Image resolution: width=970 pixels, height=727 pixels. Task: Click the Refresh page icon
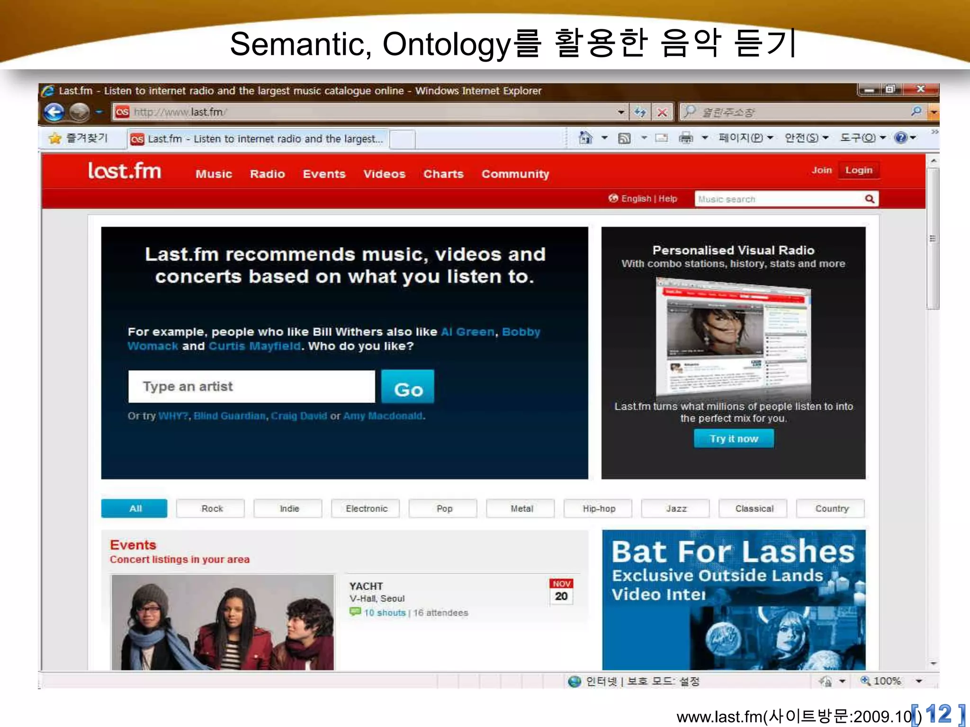640,112
